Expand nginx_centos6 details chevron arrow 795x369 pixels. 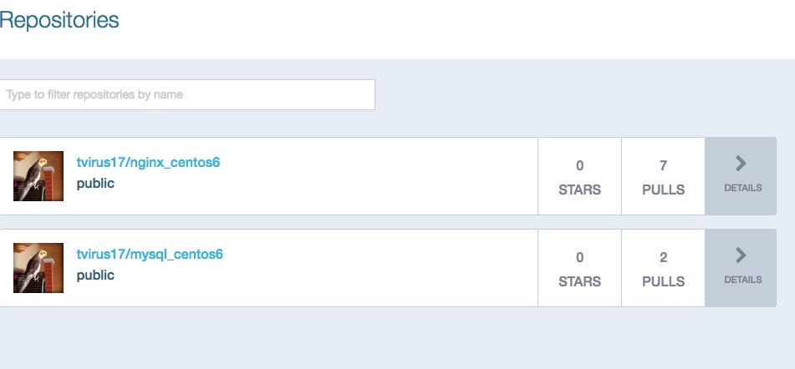[x=741, y=163]
